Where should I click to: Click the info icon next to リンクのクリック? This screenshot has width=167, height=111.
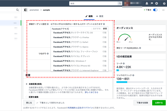pos(133,75)
